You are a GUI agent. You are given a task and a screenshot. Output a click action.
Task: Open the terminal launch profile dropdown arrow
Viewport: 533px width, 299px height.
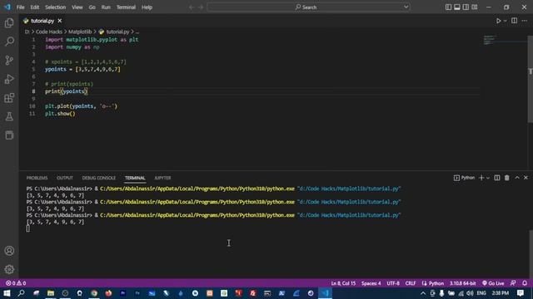tap(488, 178)
